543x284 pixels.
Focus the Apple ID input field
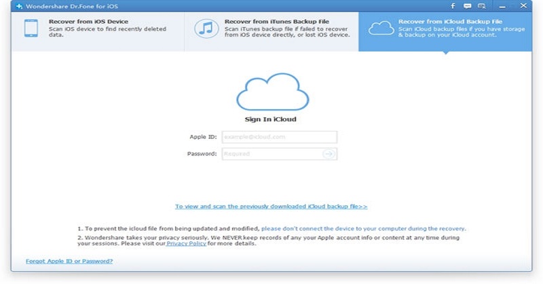[x=279, y=137]
